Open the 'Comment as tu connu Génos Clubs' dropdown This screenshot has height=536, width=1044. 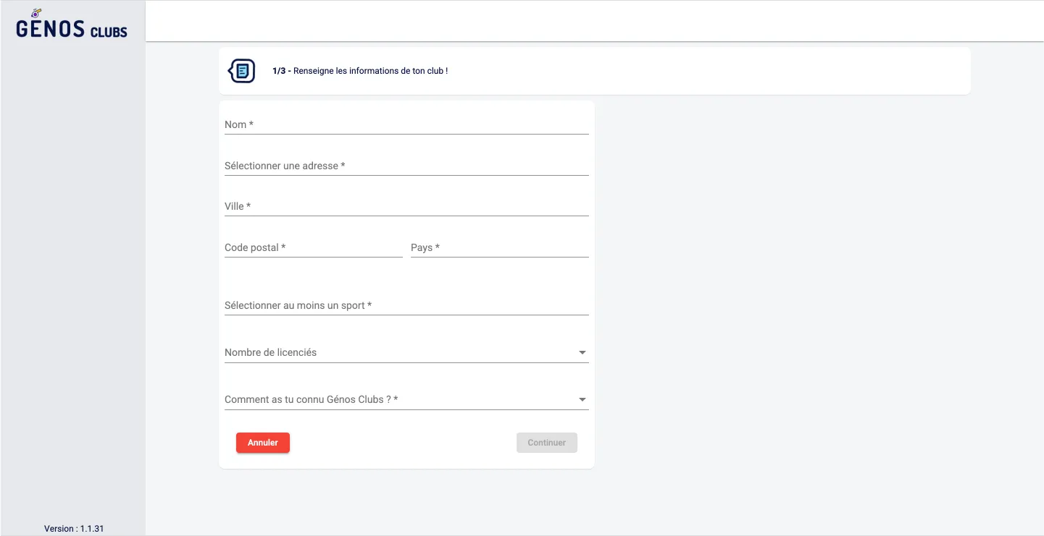click(398, 399)
